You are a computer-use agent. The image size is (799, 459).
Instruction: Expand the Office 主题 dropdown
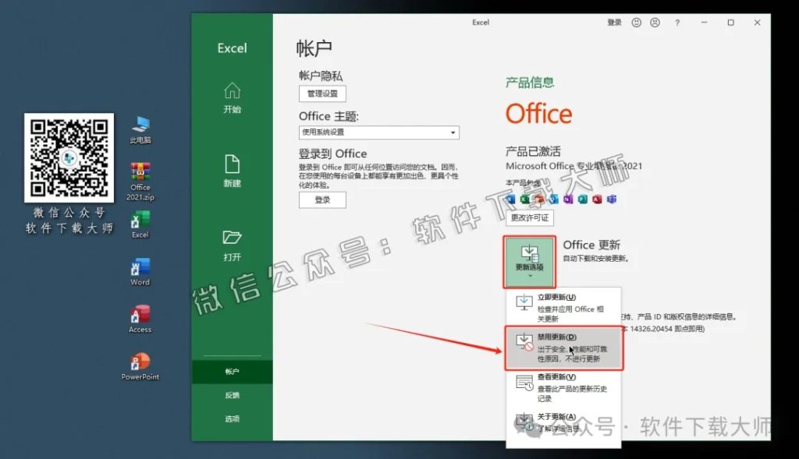pos(453,132)
